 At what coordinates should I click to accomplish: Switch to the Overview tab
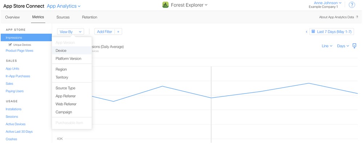click(12, 17)
